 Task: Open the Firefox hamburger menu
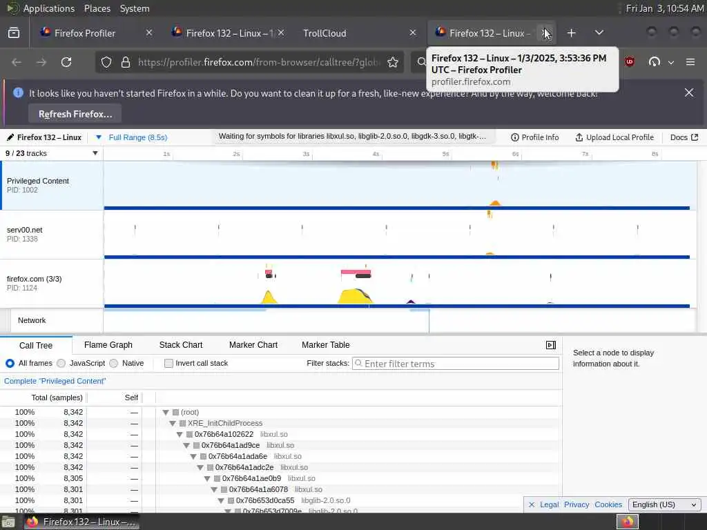pos(690,61)
